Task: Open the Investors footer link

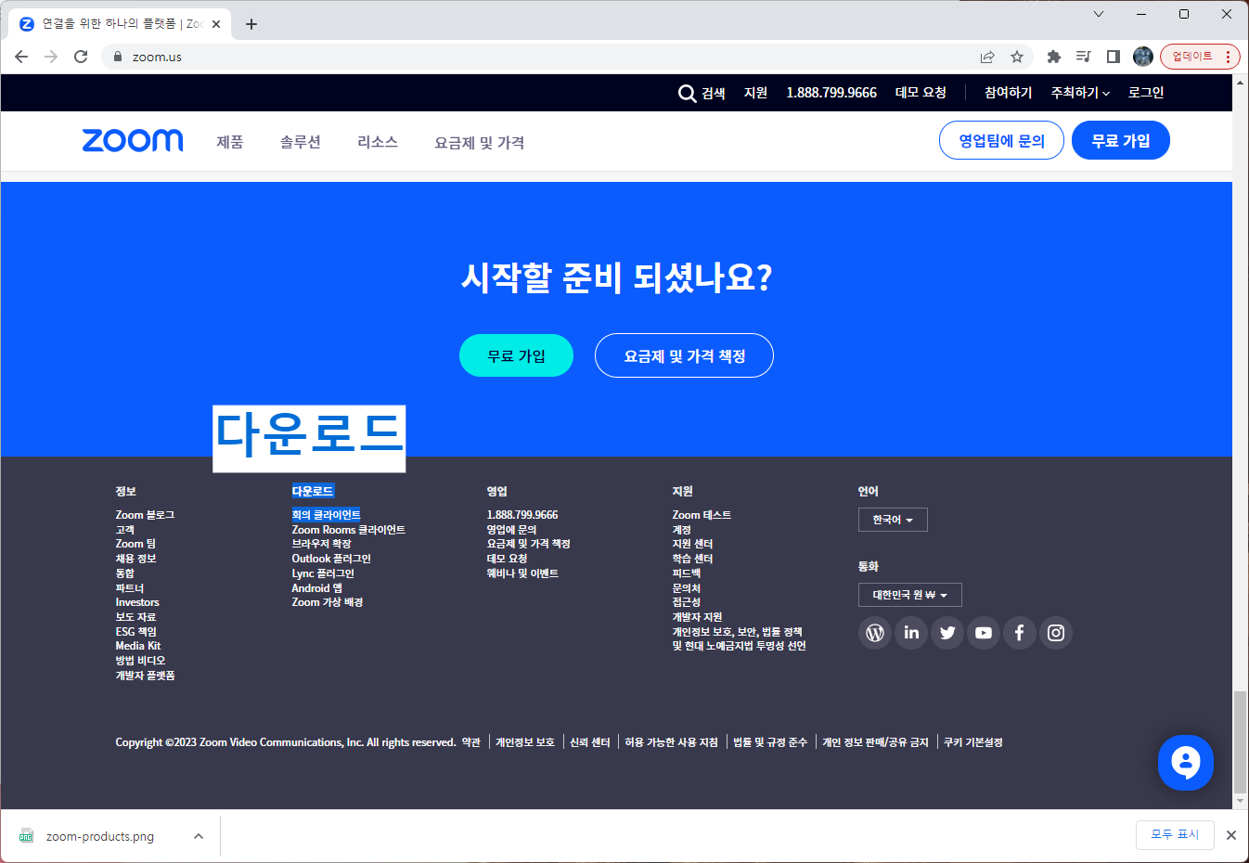Action: point(137,602)
